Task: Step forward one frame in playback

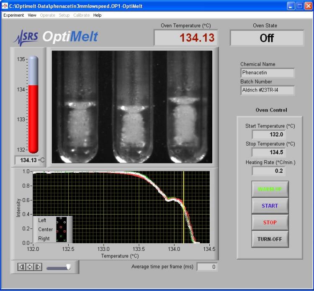Action: (38, 267)
